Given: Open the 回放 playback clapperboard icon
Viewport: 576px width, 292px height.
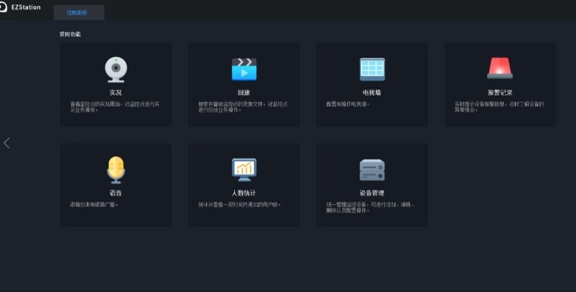Looking at the screenshot, I should 244,69.
